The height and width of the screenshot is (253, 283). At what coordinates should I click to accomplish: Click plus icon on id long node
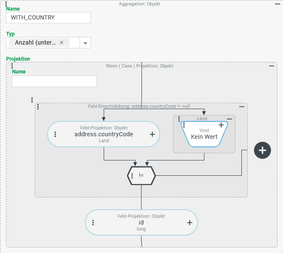(x=190, y=222)
